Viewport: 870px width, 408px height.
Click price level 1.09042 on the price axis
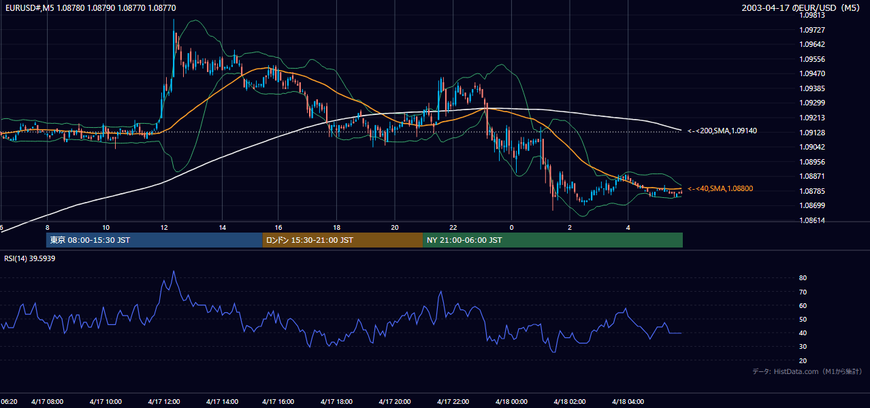coord(813,147)
